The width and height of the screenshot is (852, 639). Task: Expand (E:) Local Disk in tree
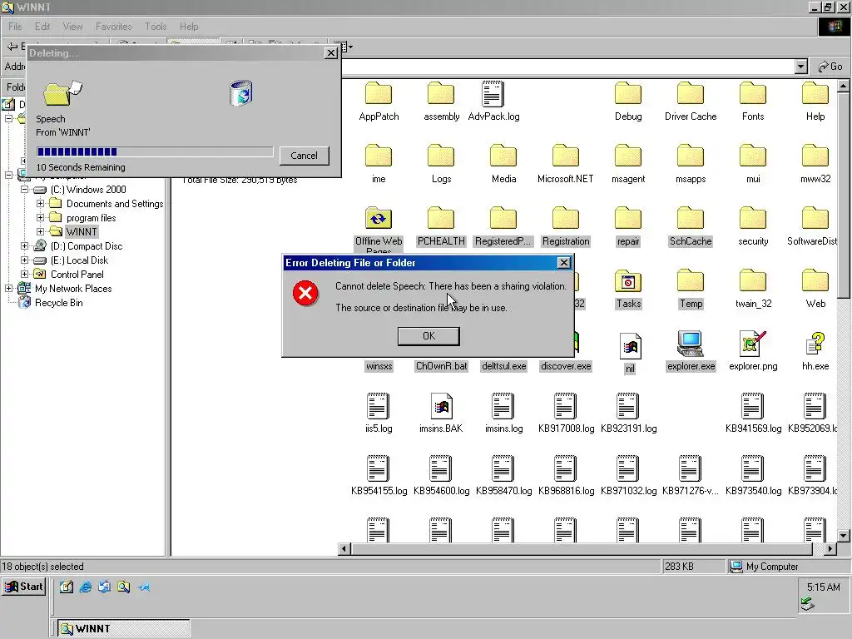24,260
